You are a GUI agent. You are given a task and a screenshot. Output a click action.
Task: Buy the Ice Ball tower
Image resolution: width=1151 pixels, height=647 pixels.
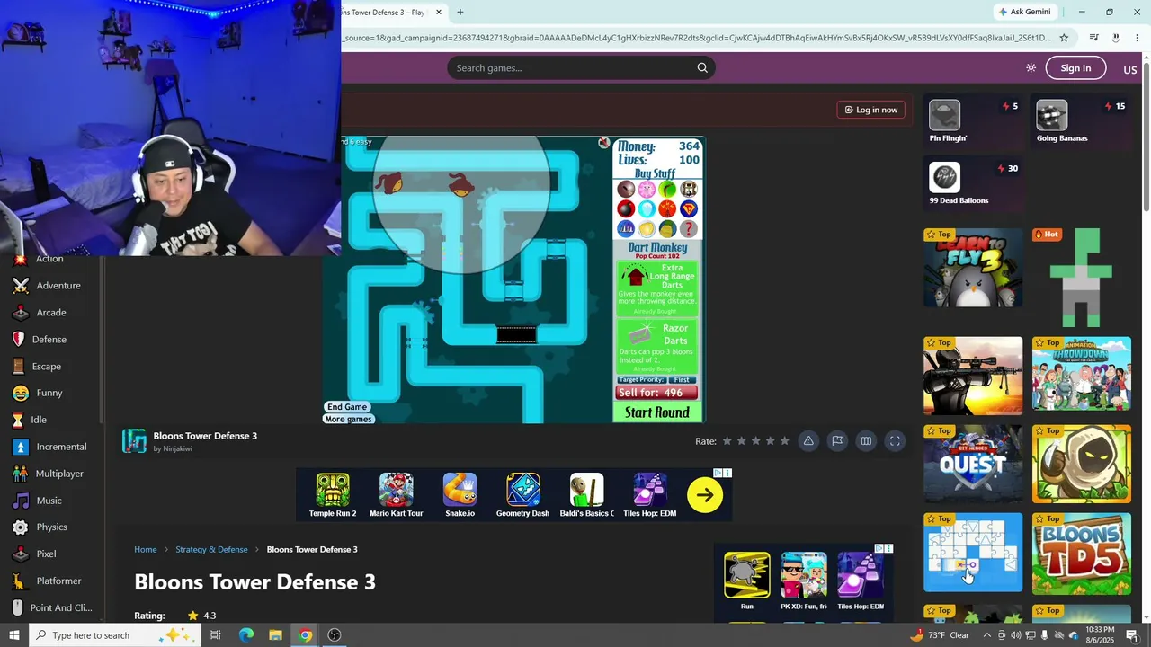[647, 208]
